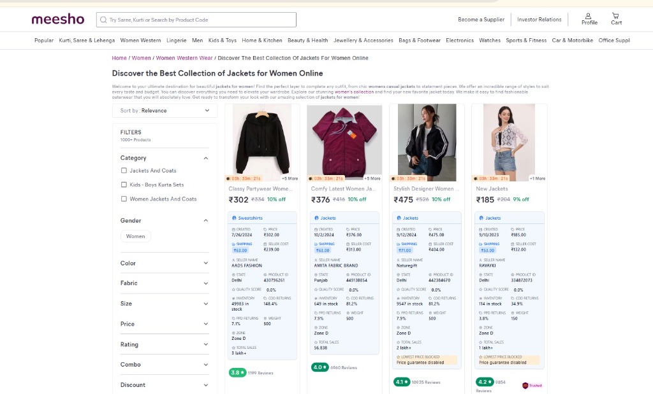Open the Kids & Toys menu
The image size is (653, 394).
223,40
